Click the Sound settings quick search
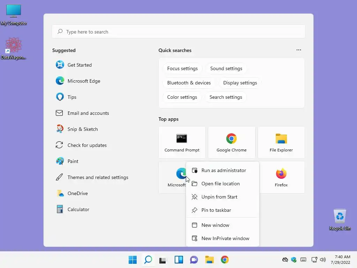 click(226, 68)
